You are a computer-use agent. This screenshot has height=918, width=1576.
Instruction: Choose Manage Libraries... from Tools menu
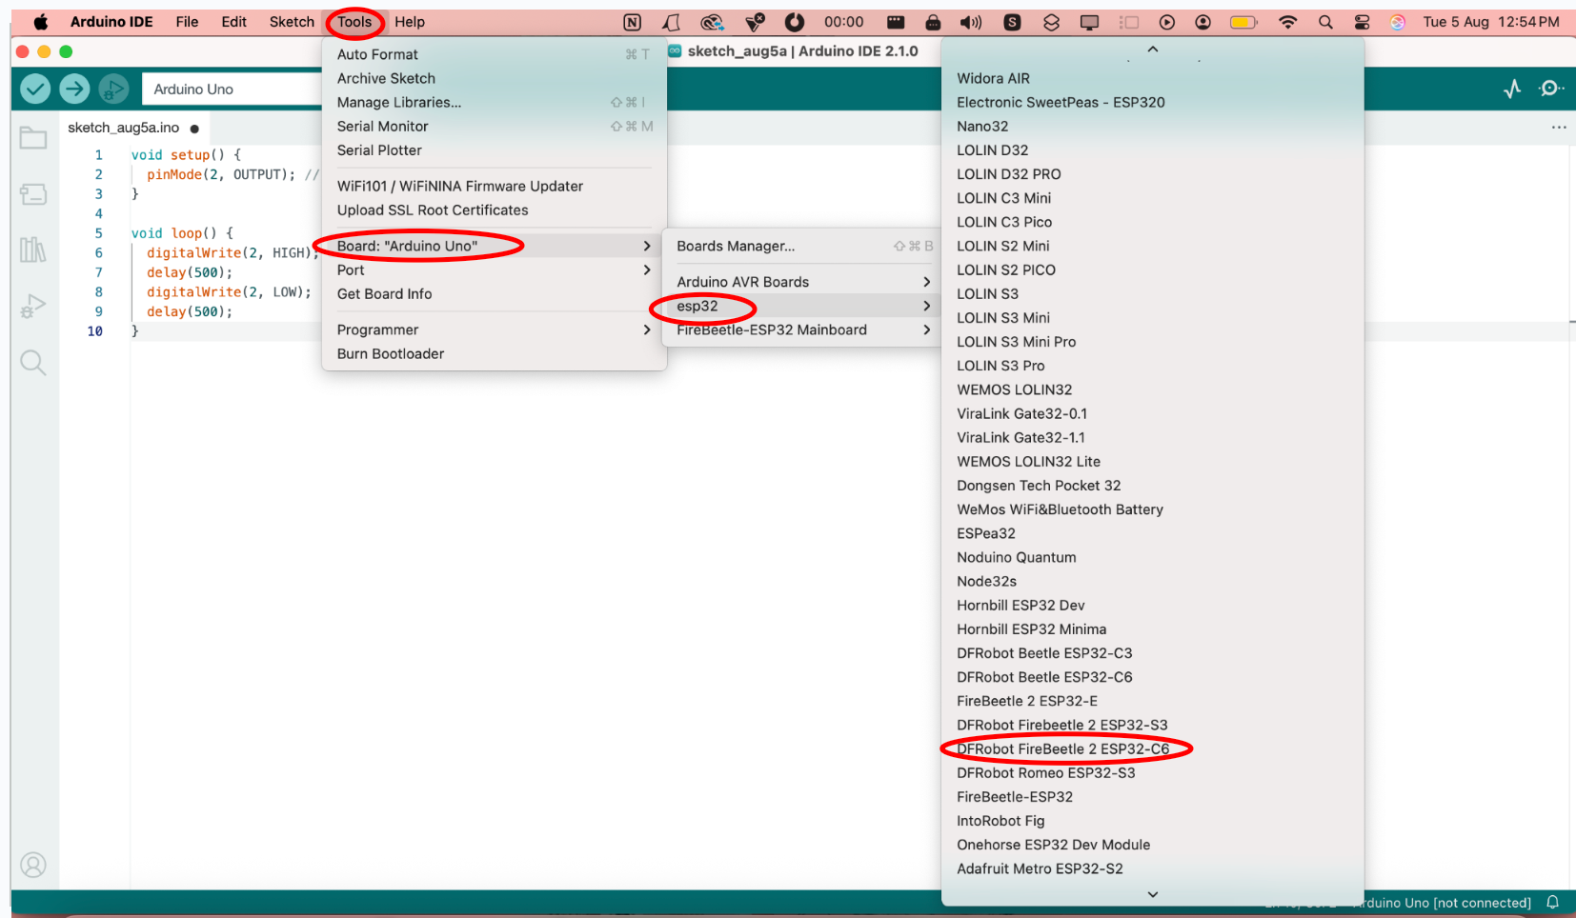coord(495,102)
